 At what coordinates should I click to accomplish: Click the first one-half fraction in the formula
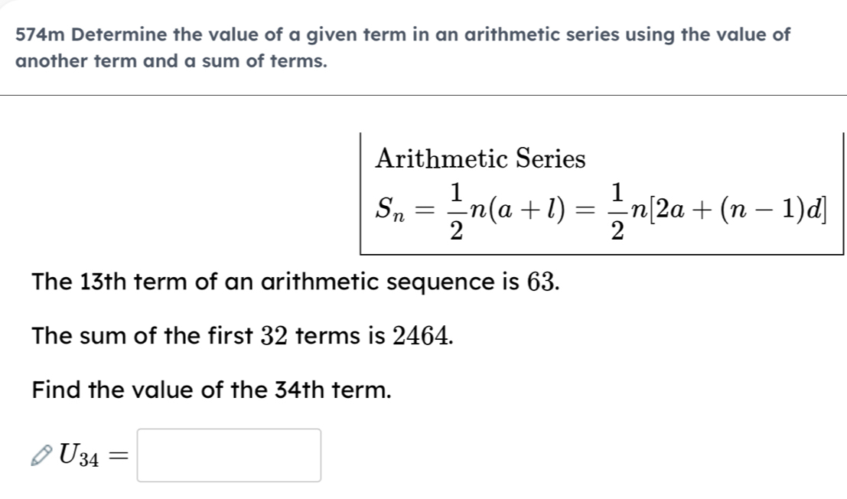454,206
